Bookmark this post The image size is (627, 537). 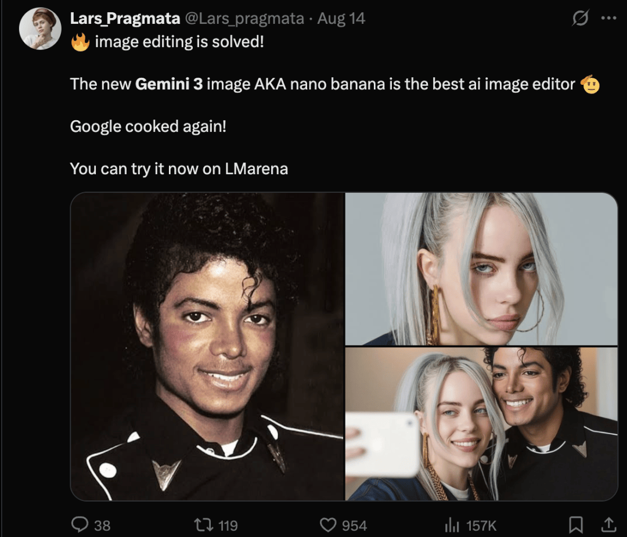point(575,525)
